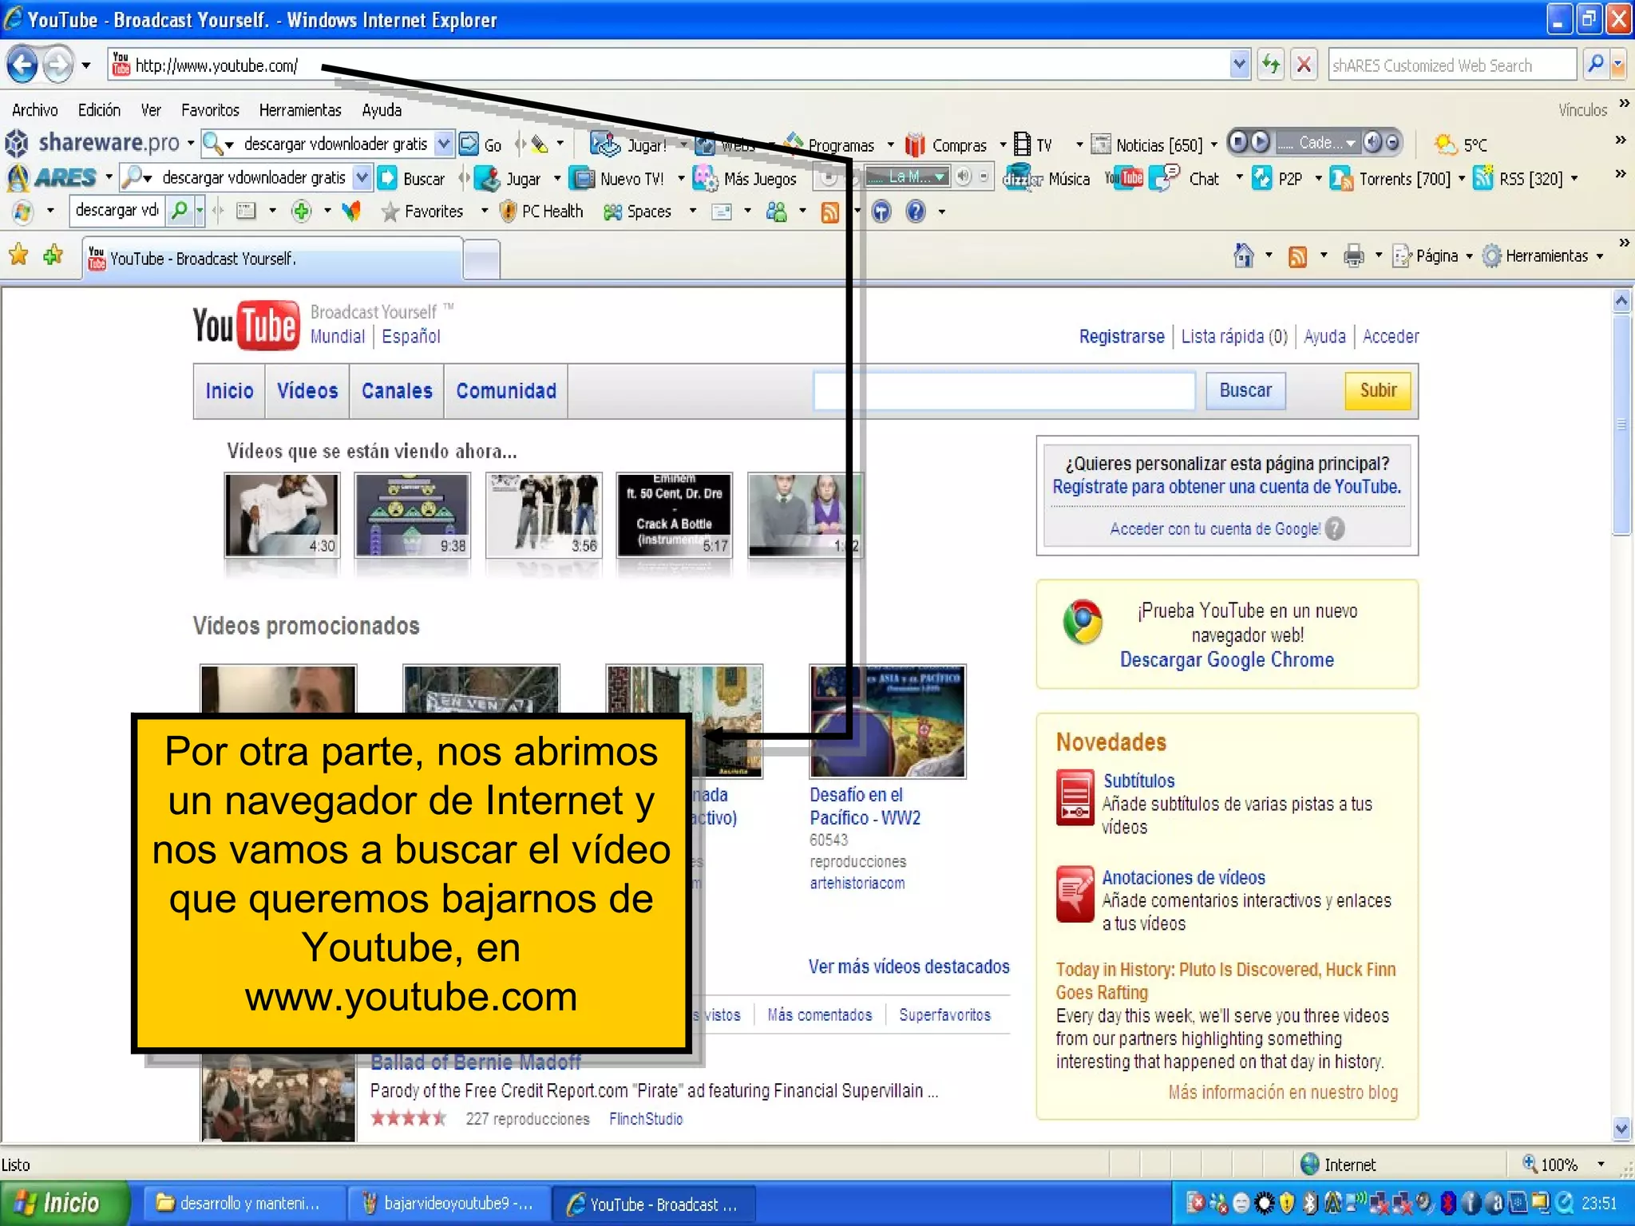Click the YouTube Buscar button

click(1245, 390)
